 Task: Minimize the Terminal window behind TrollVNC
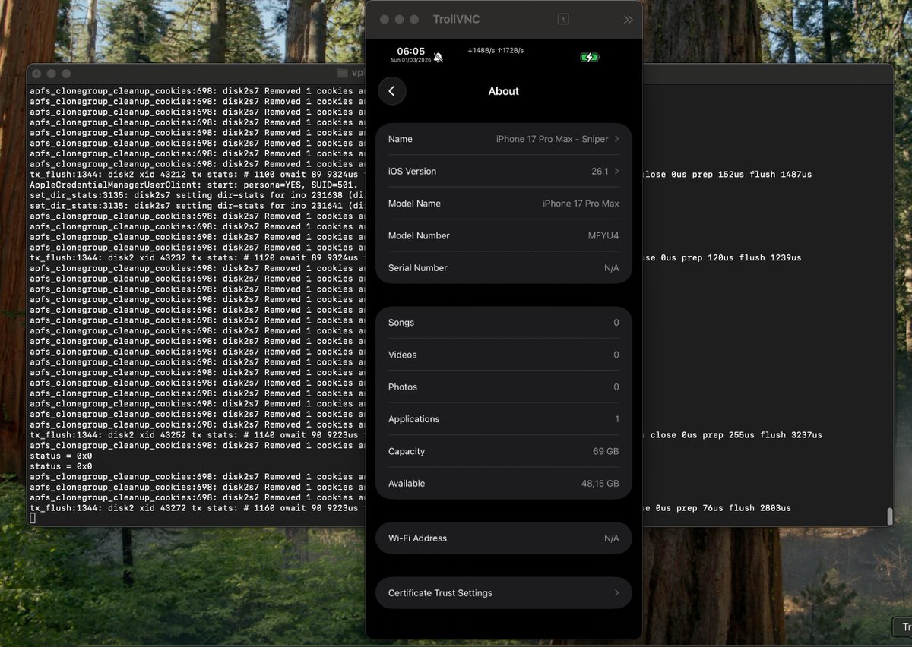(x=51, y=74)
